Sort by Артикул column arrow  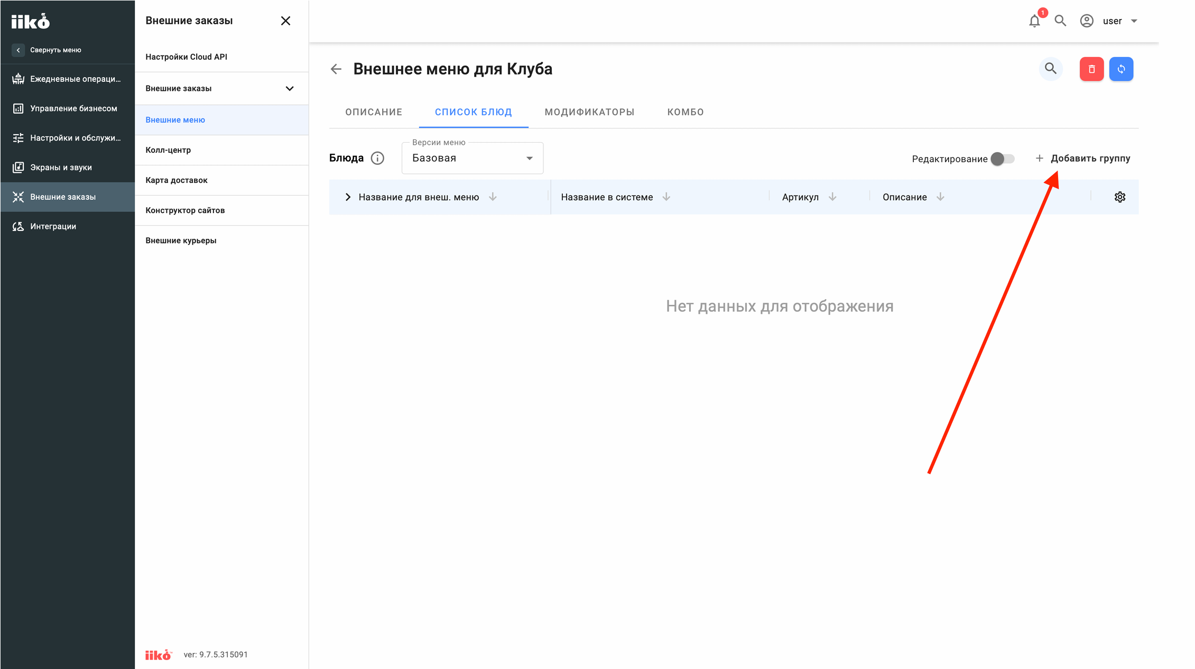(x=832, y=197)
